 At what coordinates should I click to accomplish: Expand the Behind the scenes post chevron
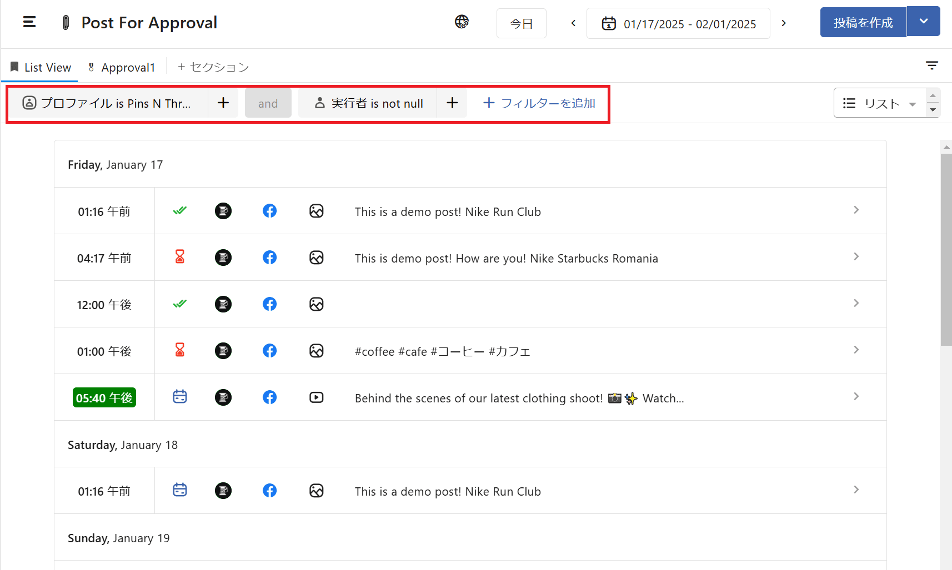point(856,396)
